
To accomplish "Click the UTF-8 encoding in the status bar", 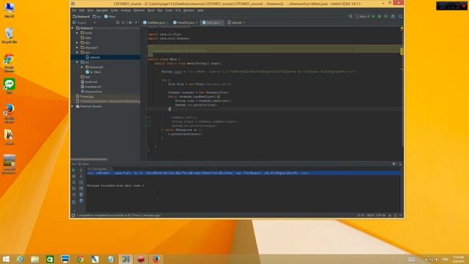I will click(x=381, y=215).
